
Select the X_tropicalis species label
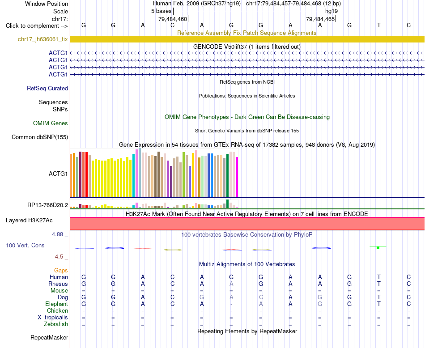[53, 318]
